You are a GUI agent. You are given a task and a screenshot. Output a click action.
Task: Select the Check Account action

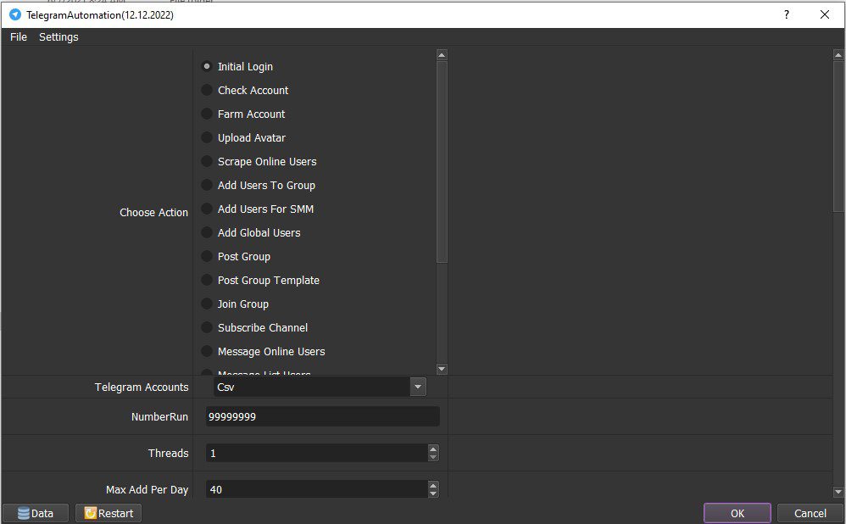[245, 90]
